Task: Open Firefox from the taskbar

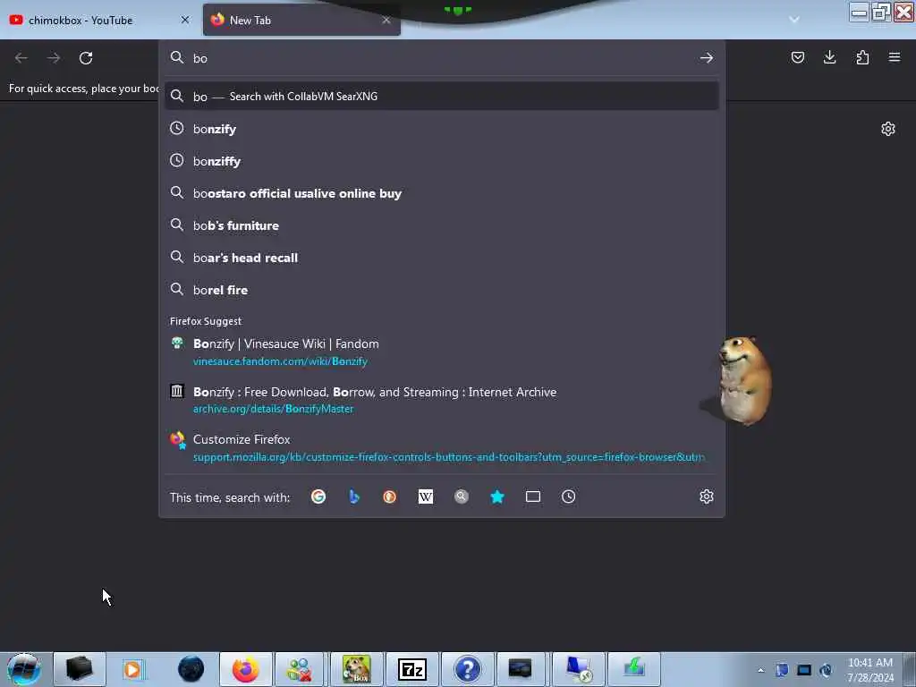Action: point(245,669)
